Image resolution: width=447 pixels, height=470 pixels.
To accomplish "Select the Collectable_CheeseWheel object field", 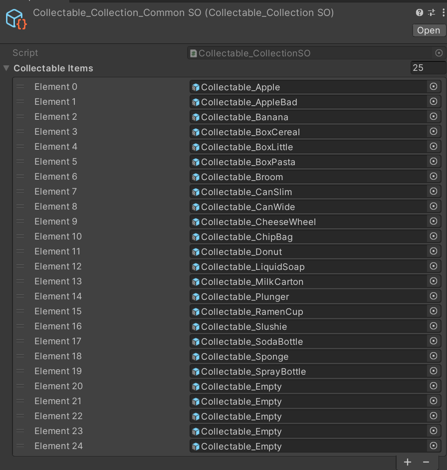I will 308,222.
